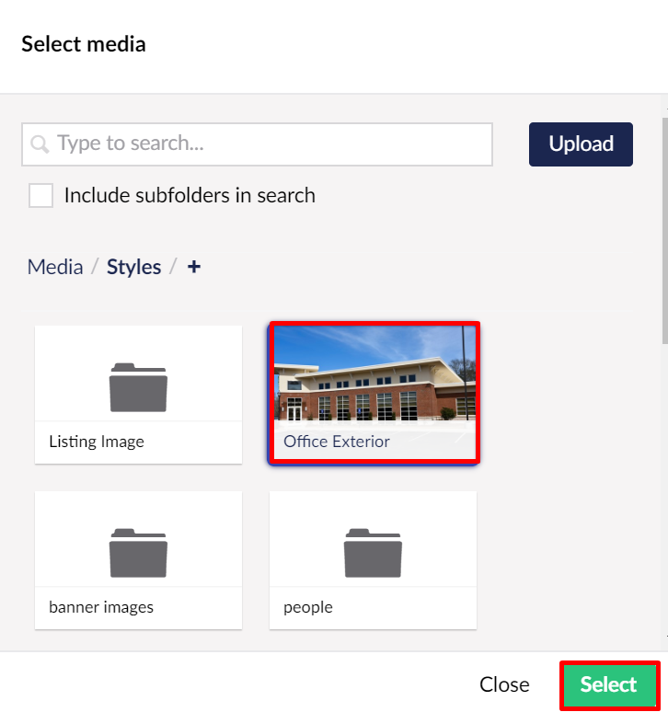Dismiss dialog via the Close text button

504,684
